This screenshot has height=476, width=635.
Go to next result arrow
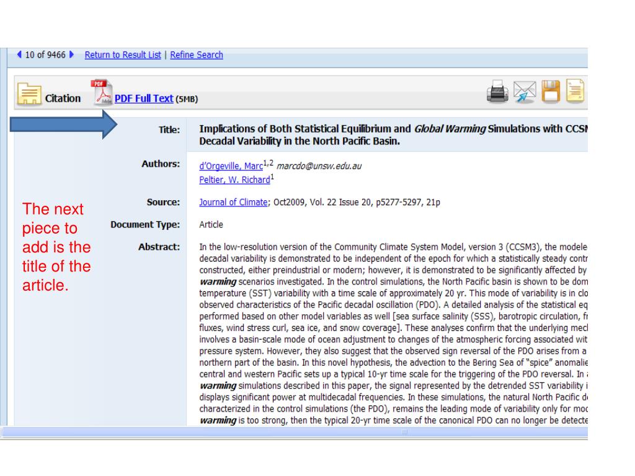pyautogui.click(x=72, y=55)
